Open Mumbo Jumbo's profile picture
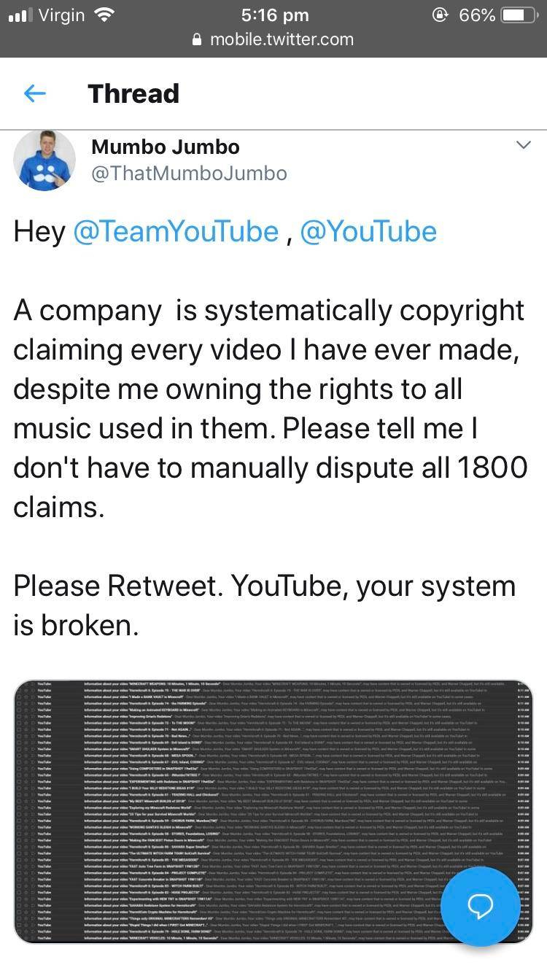 click(x=44, y=160)
